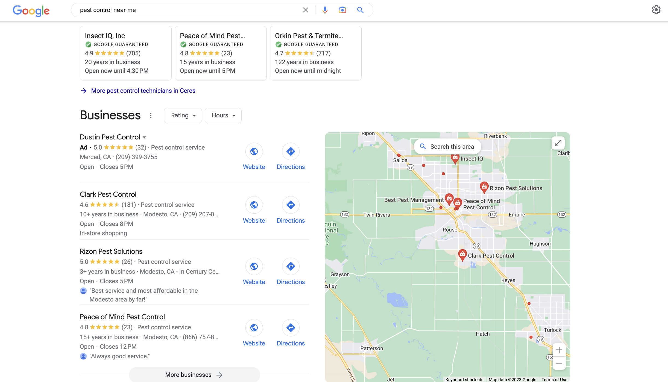Click Search this area on map
Viewport: 668px width, 382px height.
pyautogui.click(x=447, y=147)
